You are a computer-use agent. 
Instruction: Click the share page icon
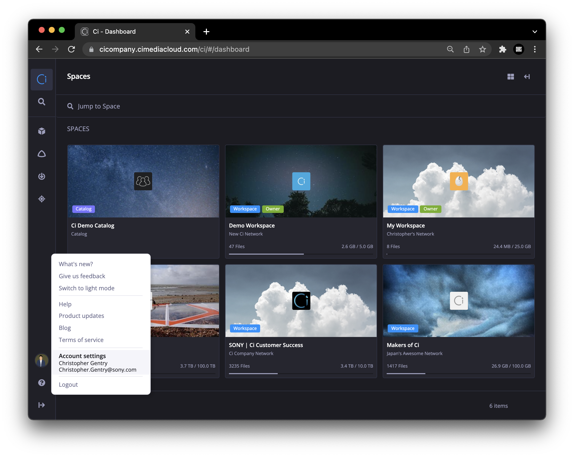(x=467, y=49)
